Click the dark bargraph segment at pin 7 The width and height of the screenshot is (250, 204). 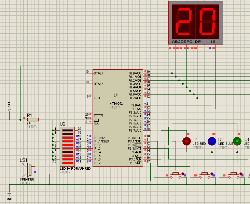click(68, 152)
